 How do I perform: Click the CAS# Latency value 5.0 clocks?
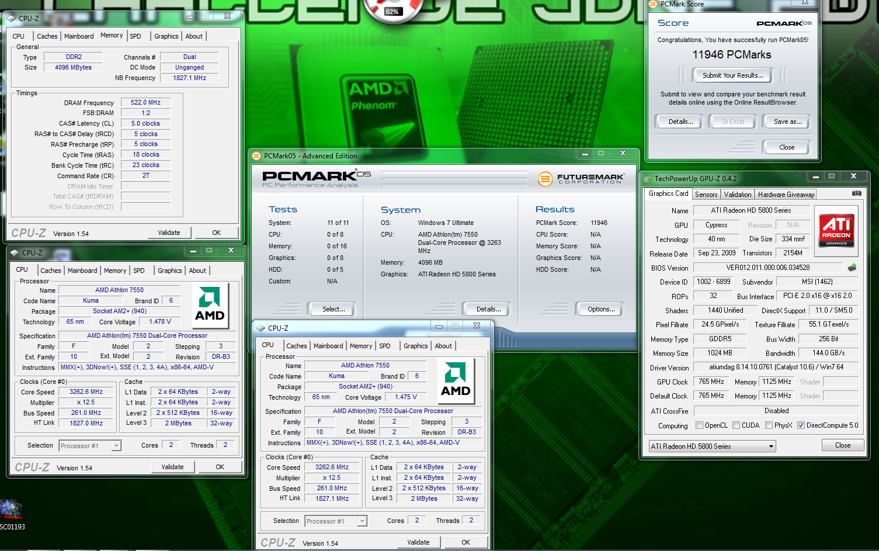145,123
